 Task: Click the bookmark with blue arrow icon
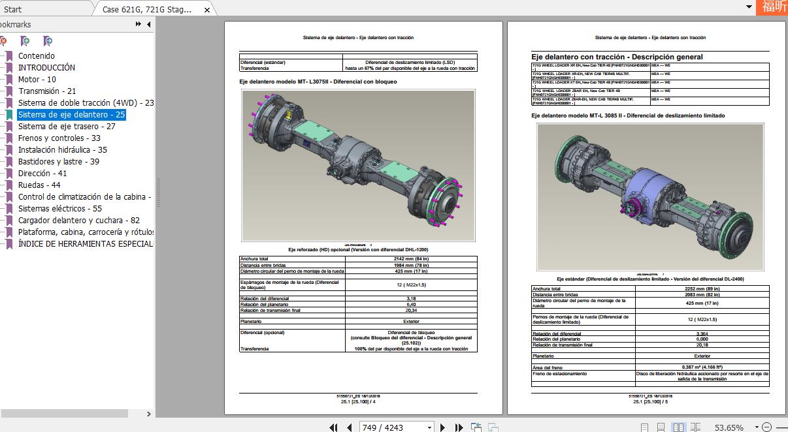[48, 41]
